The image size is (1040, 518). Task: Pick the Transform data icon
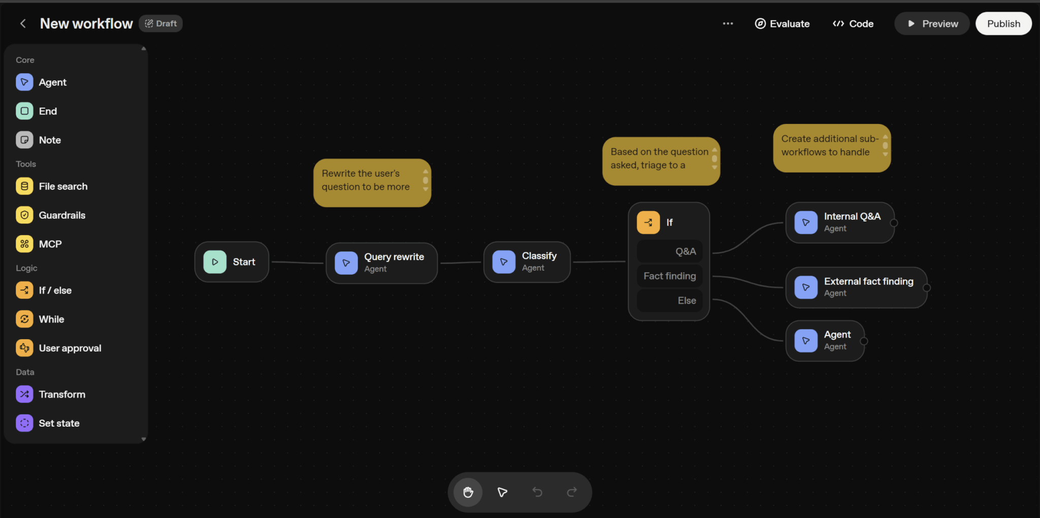point(24,395)
